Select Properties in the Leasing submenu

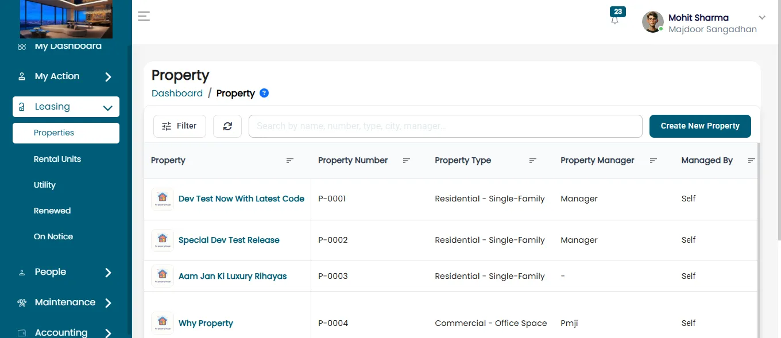(x=66, y=133)
